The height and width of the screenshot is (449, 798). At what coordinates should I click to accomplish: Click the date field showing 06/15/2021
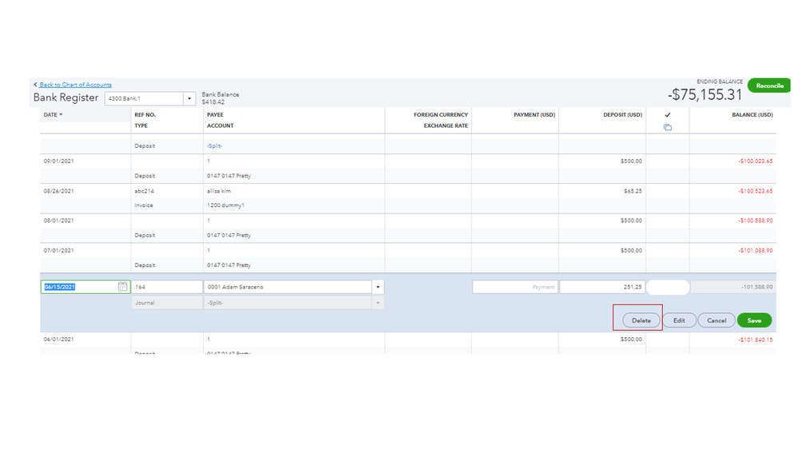pyautogui.click(x=78, y=287)
